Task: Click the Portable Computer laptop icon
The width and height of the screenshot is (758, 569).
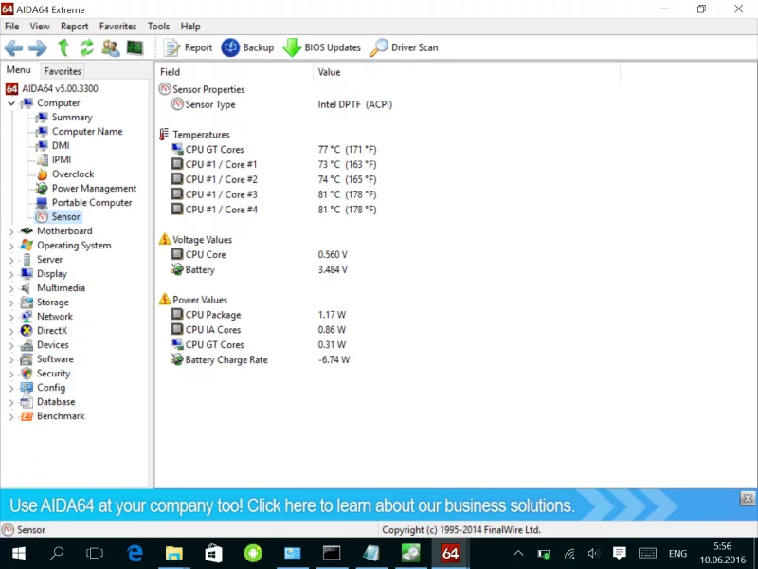Action: [x=42, y=202]
